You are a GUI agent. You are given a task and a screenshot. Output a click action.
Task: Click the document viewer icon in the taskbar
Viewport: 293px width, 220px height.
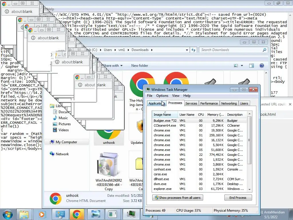pos(112,214)
